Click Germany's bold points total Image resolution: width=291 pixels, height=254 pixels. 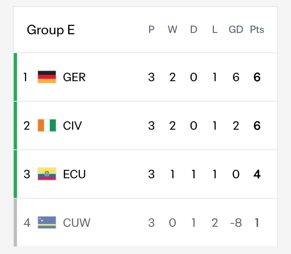pos(257,77)
